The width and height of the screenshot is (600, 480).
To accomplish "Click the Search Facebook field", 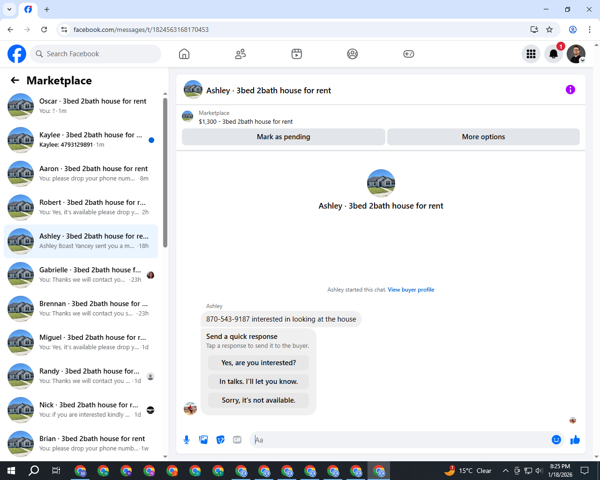I will (x=96, y=54).
